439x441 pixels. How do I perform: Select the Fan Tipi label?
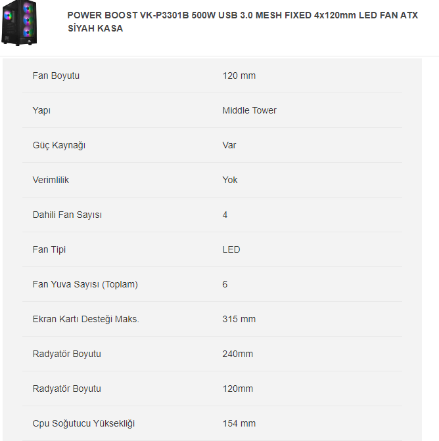(49, 249)
